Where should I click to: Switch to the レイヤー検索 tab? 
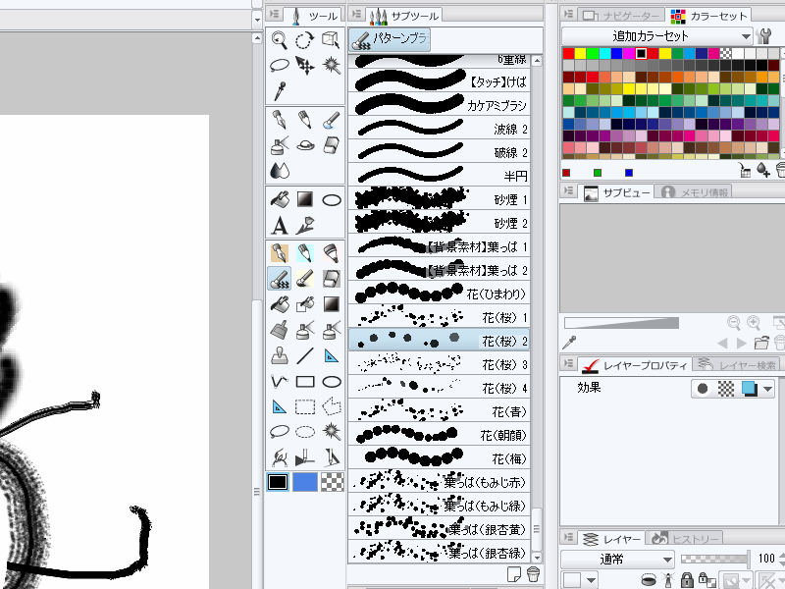[x=737, y=364]
